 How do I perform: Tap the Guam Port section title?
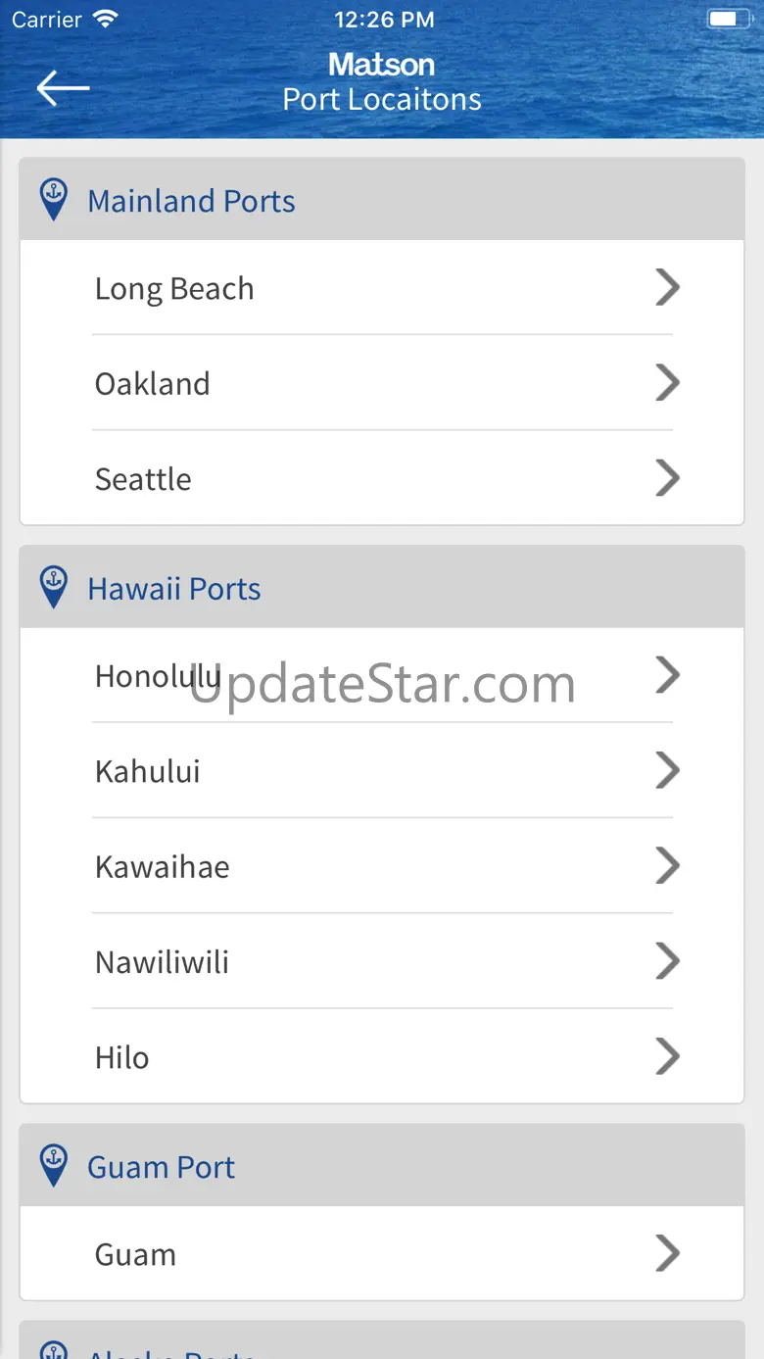[162, 1167]
